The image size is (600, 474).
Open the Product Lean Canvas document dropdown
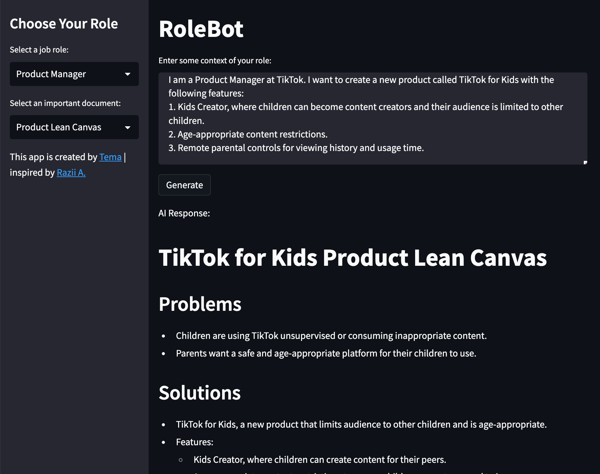coord(74,127)
